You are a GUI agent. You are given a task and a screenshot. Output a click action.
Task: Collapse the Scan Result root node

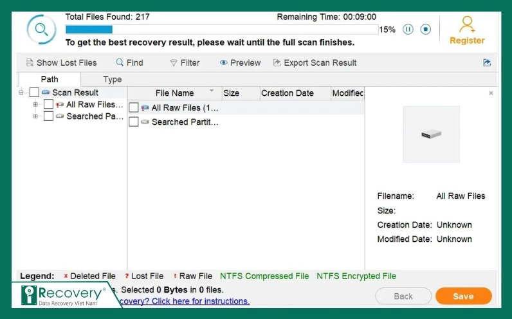pyautogui.click(x=21, y=93)
